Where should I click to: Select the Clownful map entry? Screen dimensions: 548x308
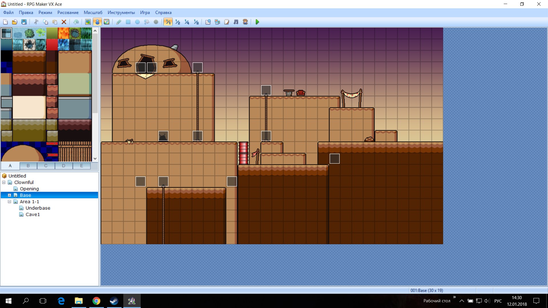point(24,182)
